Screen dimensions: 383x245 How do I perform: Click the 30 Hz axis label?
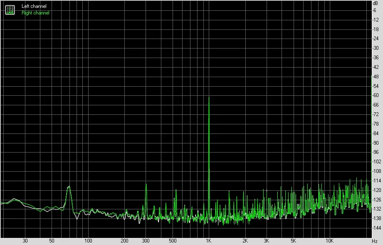tap(25, 241)
